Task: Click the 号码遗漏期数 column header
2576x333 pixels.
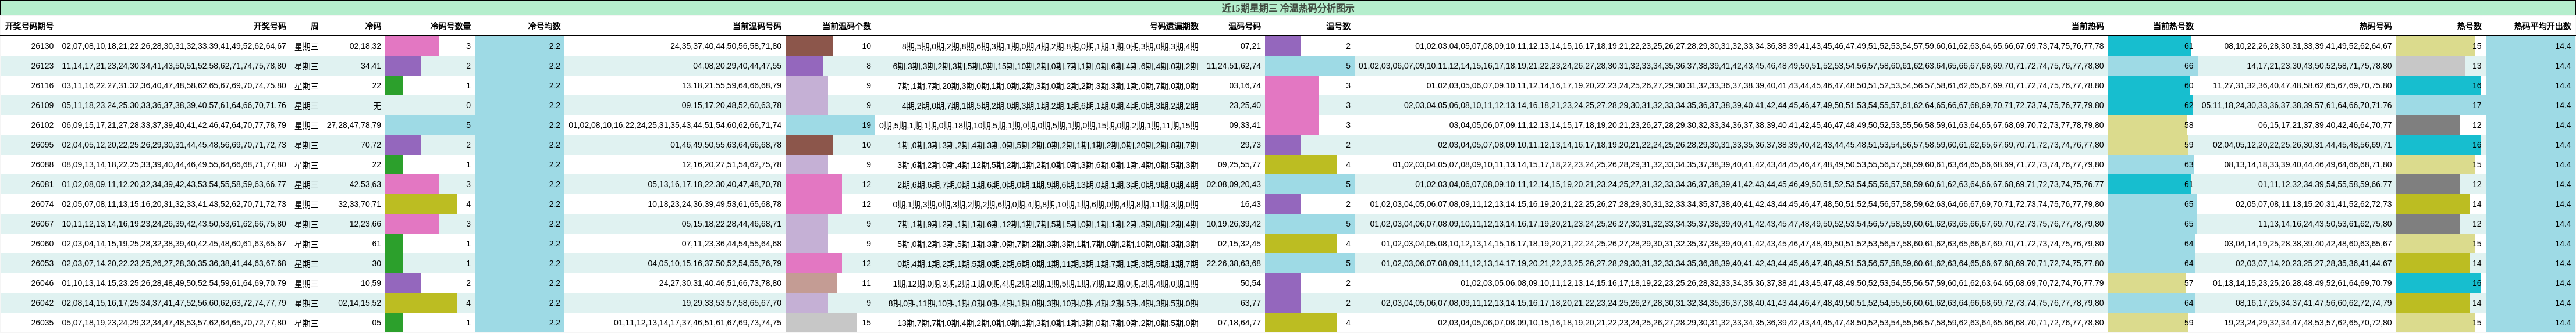Action: pos(1173,26)
